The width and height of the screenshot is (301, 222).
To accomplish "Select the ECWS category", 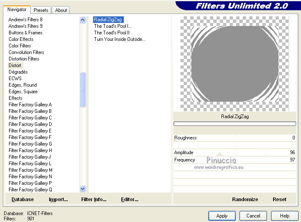I will coord(15,78).
